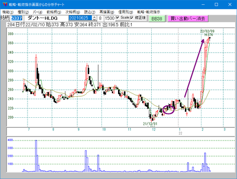Open the 機能(1) menu
Viewport: 237px width, 179px height.
(8, 12)
